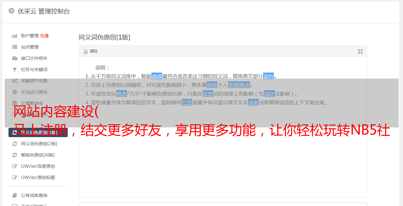Image resolution: width=403 pixels, height=206 pixels.
Task: Click inside the editor text area
Action: 223,150
